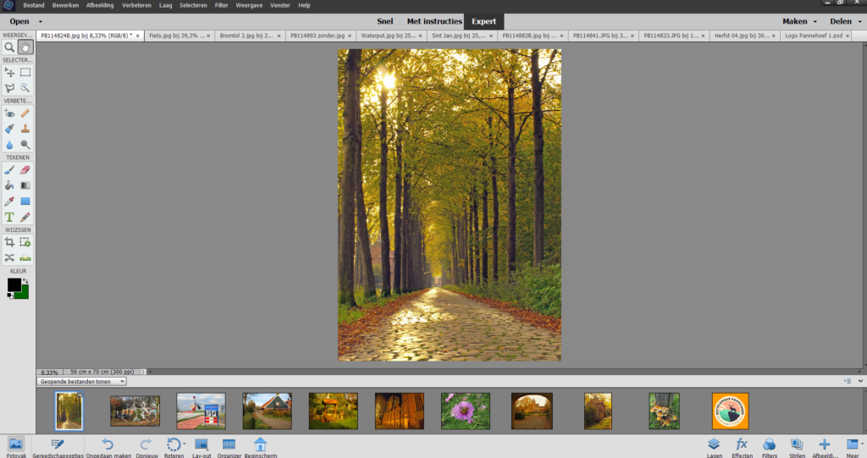Click the Beginscherm home icon
This screenshot has width=867, height=458.
(x=260, y=446)
